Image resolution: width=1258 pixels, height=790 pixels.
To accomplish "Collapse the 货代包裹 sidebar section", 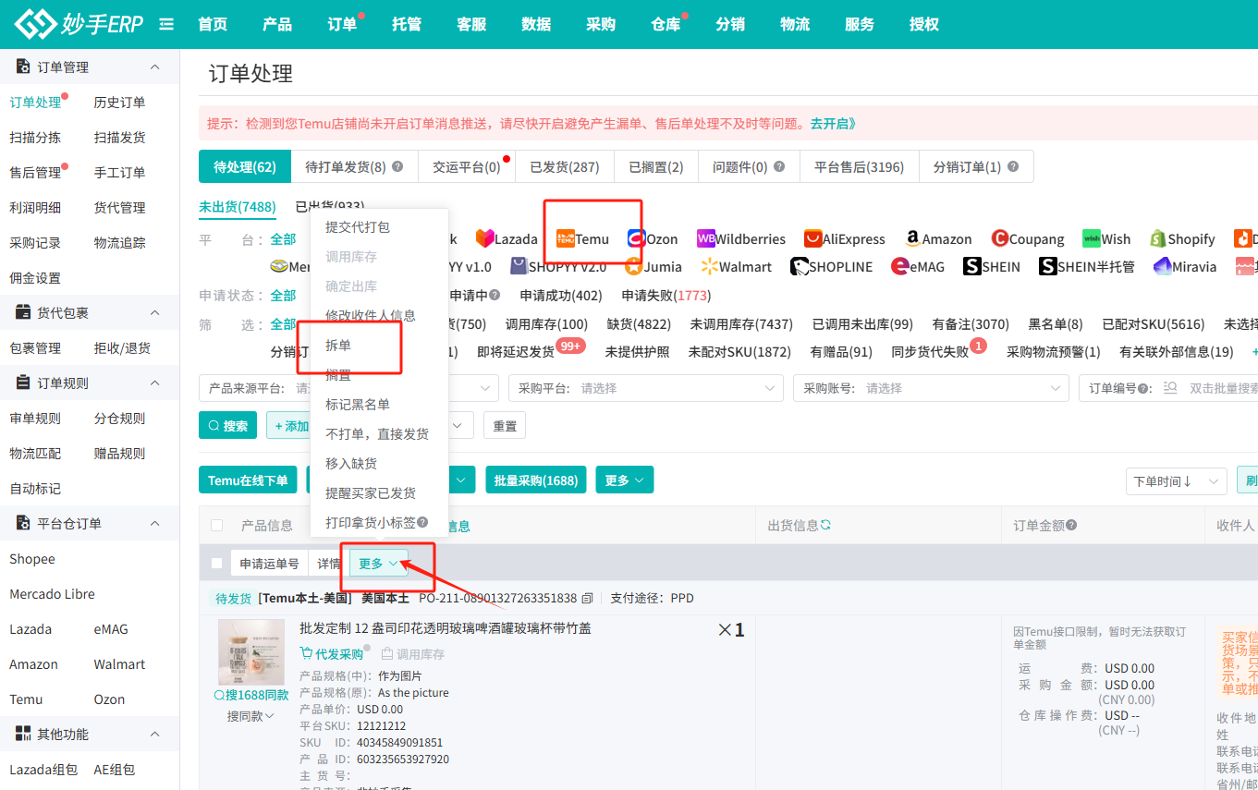I will 154,313.
